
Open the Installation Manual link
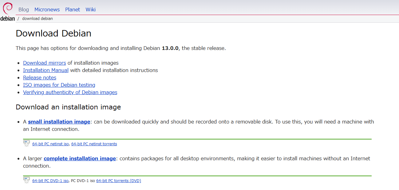click(x=46, y=70)
